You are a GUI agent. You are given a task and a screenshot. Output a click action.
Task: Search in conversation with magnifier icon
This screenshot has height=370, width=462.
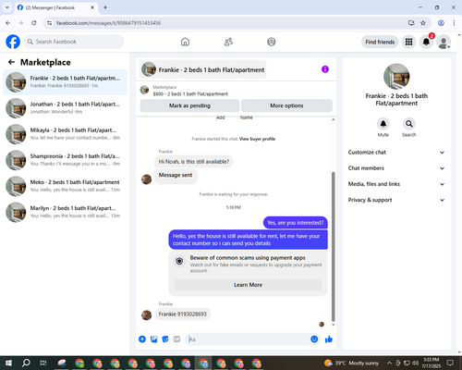(409, 124)
